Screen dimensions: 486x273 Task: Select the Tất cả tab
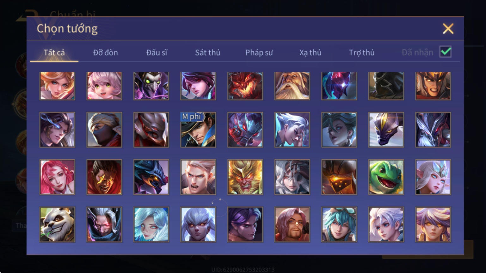pyautogui.click(x=54, y=52)
